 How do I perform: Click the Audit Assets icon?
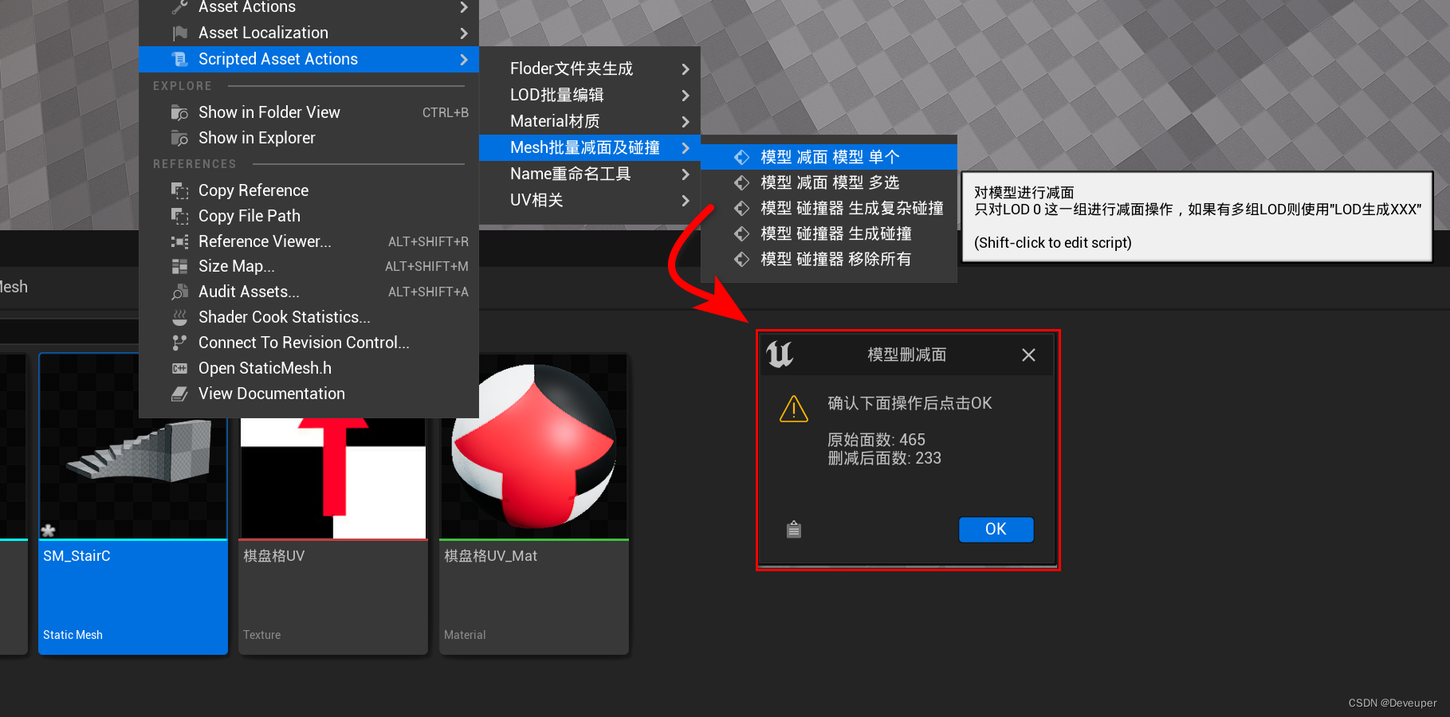(180, 292)
